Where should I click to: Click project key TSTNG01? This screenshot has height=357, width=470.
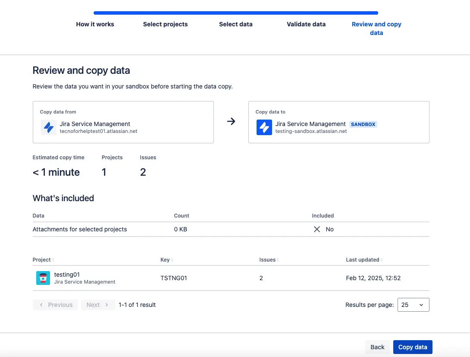(173, 278)
